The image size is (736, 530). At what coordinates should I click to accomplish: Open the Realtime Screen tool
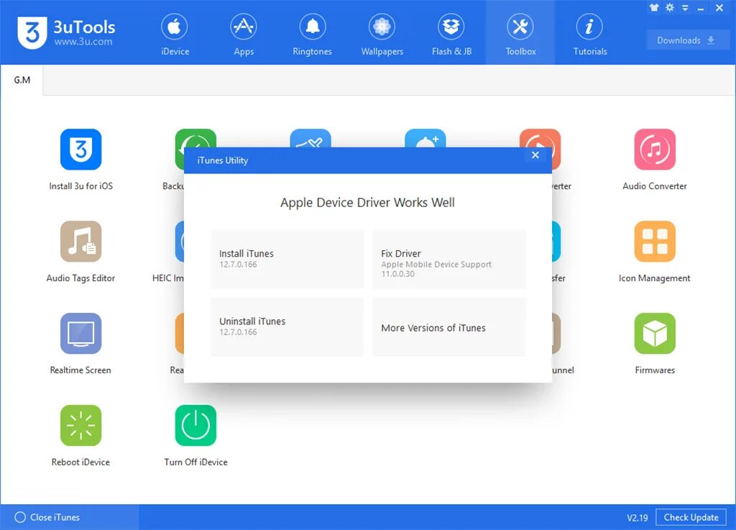click(80, 344)
